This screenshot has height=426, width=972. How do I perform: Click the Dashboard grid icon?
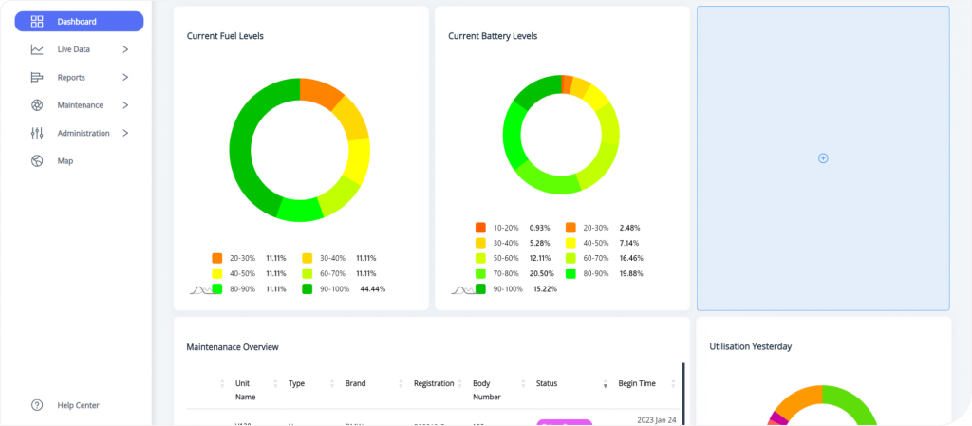(37, 22)
